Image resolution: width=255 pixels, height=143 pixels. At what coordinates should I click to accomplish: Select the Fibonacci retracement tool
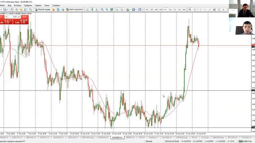click(x=219, y=10)
